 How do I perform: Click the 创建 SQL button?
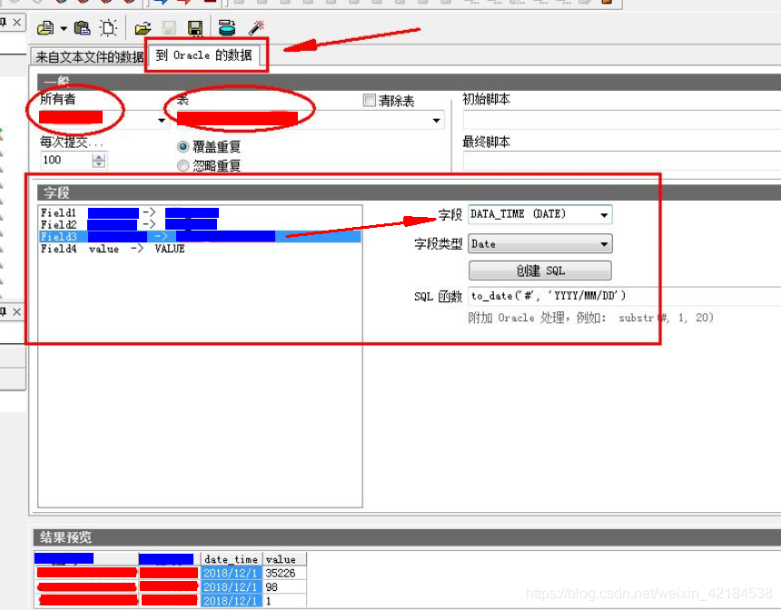540,271
